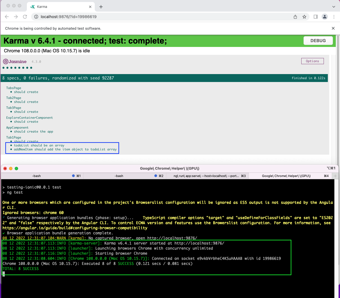Click the Tab1Page suite link
340x298 pixels.
(x=14, y=137)
